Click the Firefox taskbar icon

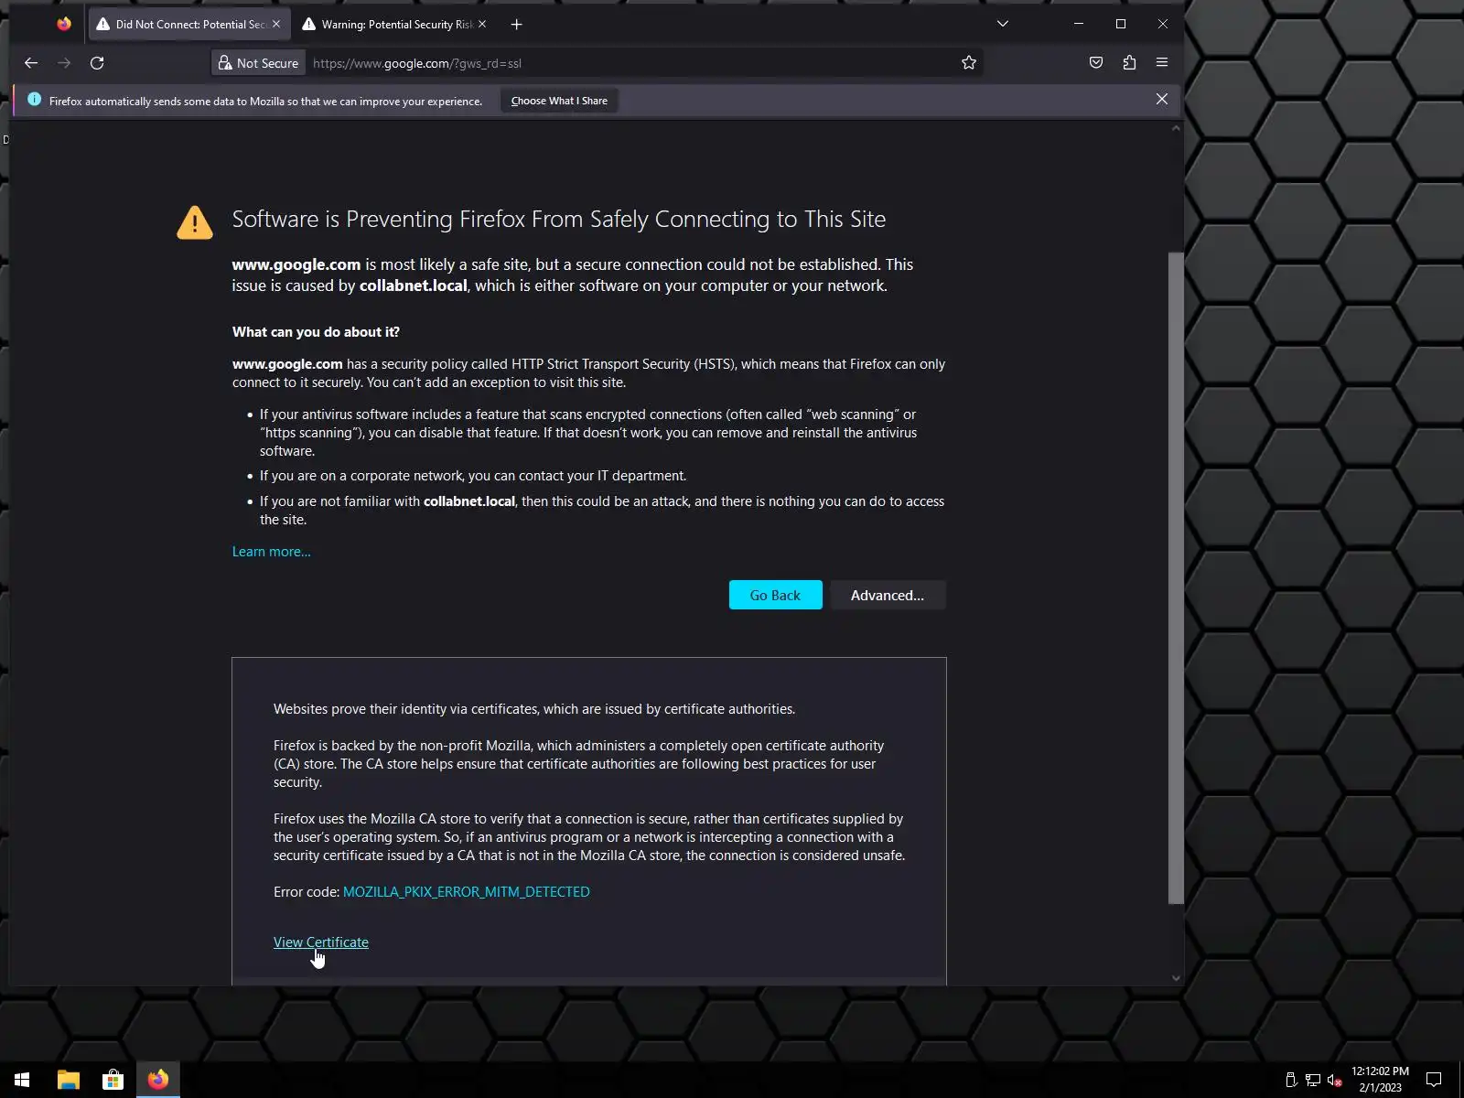[x=158, y=1080]
